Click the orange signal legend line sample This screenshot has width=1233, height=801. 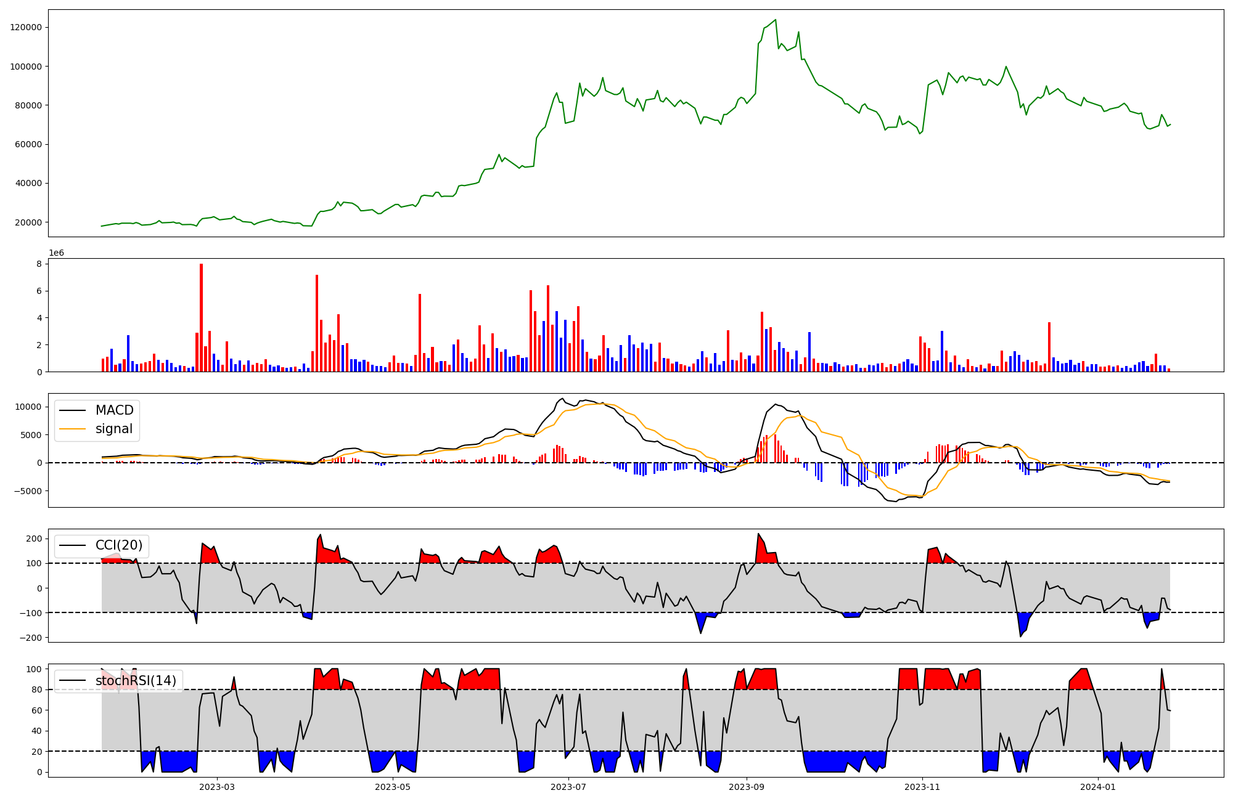pyautogui.click(x=72, y=429)
